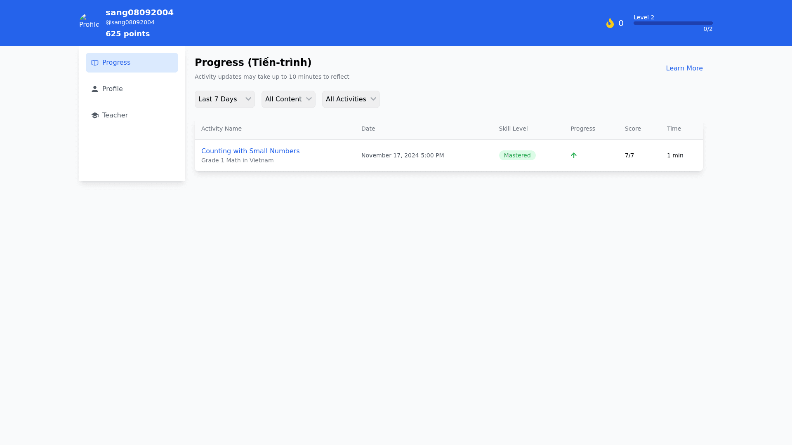Click the profile avatar image
Image resolution: width=792 pixels, height=445 pixels.
[89, 21]
